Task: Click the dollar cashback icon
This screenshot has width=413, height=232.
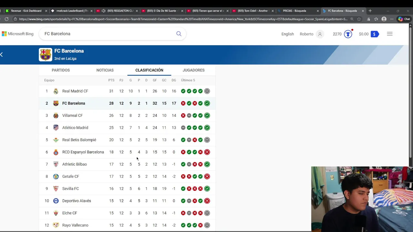Action: (x=375, y=34)
